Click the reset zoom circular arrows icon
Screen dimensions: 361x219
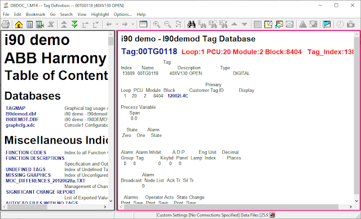tap(178, 24)
